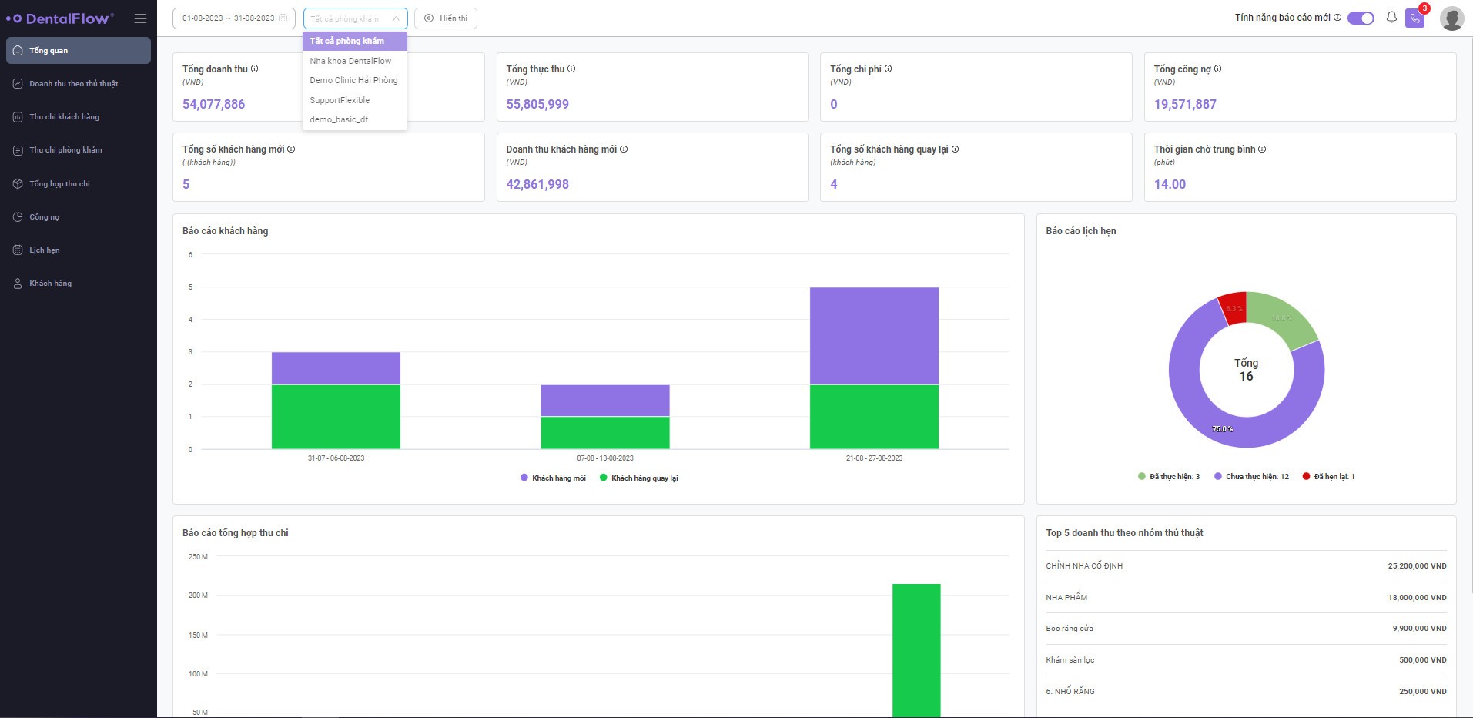Click info icon next to Tổng thực thu
The height and width of the screenshot is (718, 1473).
[x=571, y=69]
